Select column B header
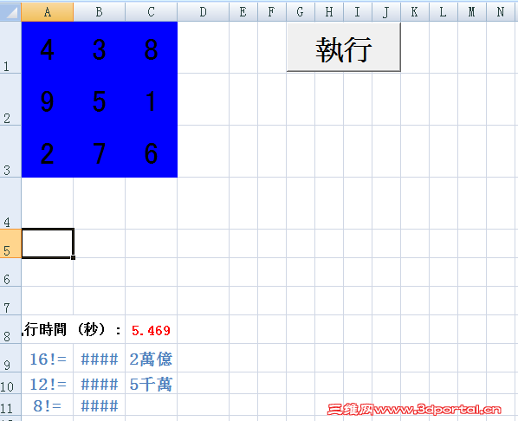Viewport: 518px width, 421px height. tap(99, 12)
